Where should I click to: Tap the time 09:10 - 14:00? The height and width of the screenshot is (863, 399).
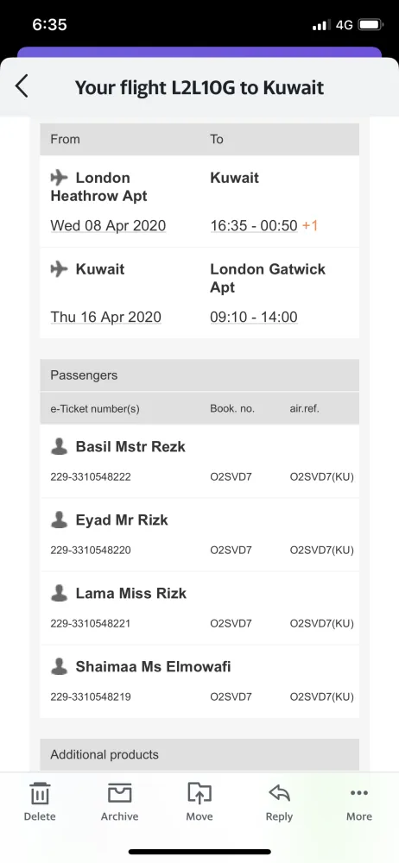[x=254, y=317]
